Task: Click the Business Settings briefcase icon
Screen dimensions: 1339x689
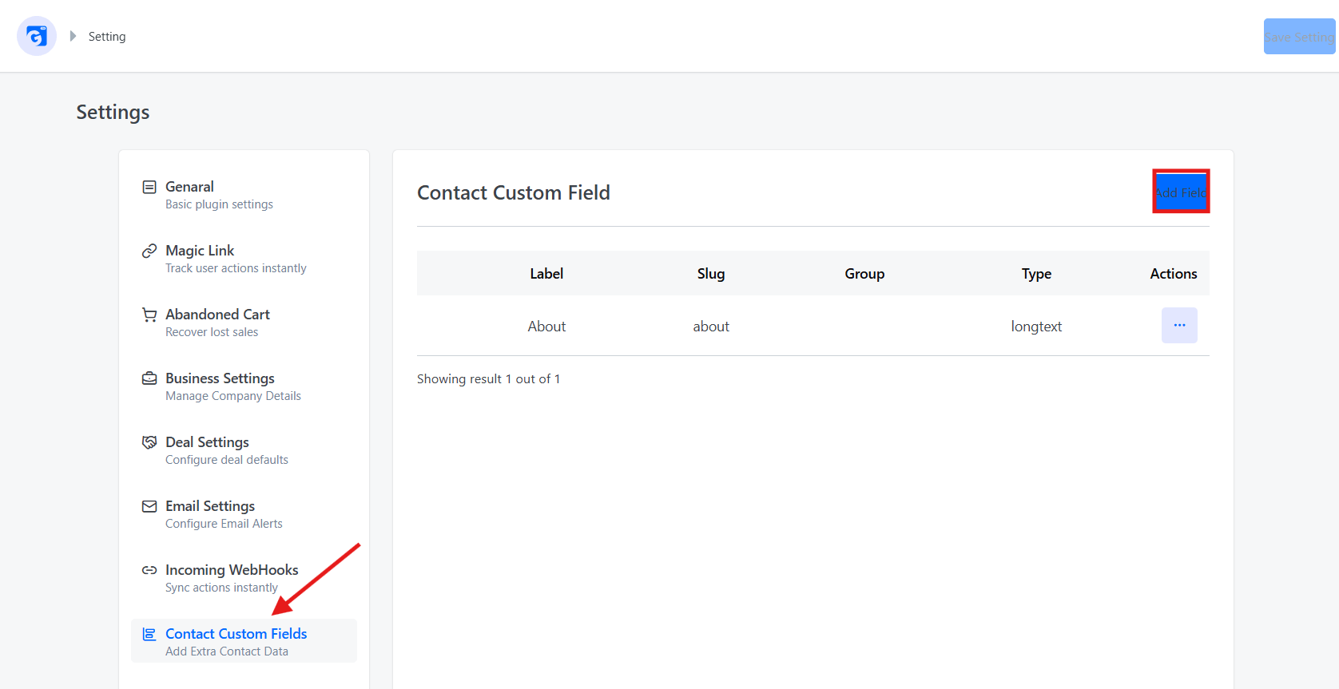Action: [x=149, y=378]
